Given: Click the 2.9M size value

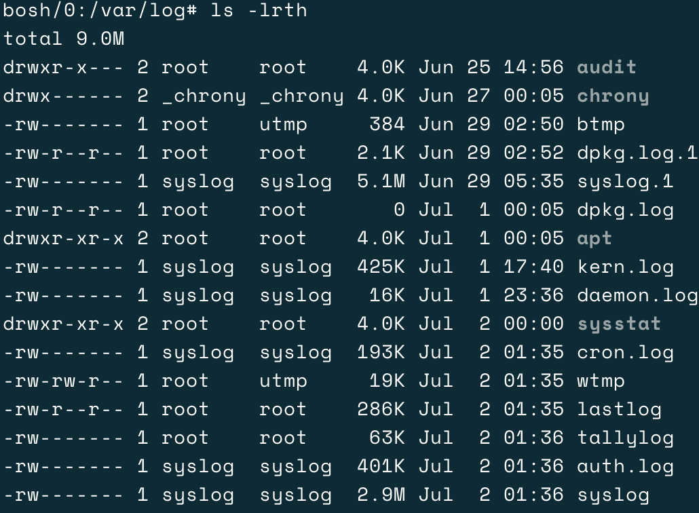Looking at the screenshot, I should pos(381,495).
